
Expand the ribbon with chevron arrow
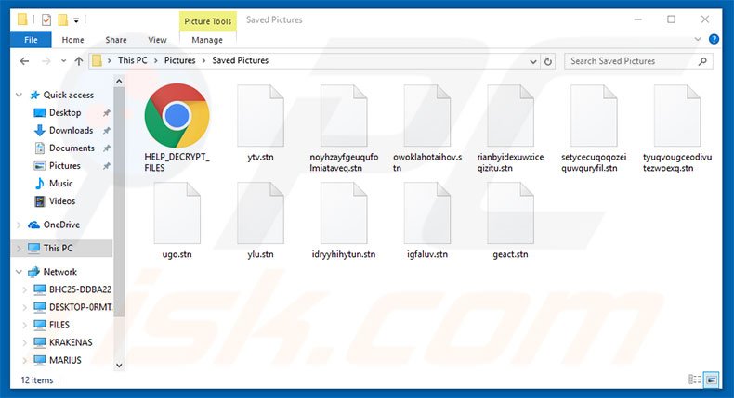(x=698, y=40)
